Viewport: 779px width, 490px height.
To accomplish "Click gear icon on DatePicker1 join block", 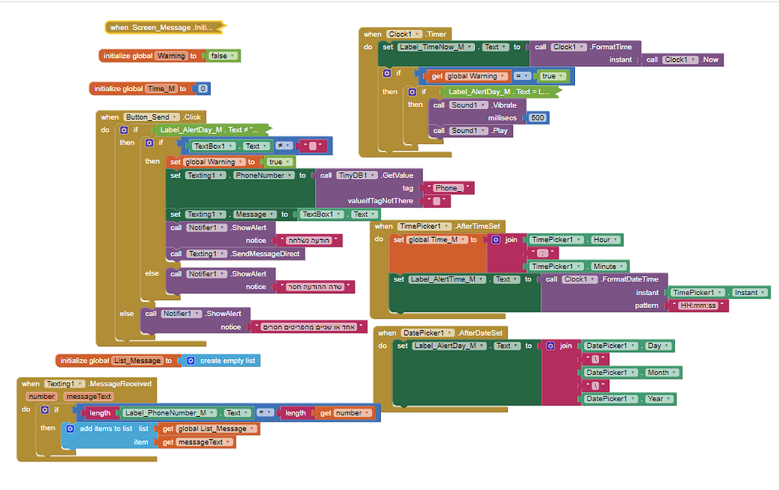I will coord(550,345).
